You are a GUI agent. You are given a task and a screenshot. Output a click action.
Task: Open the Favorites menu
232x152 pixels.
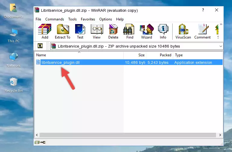click(x=88, y=19)
